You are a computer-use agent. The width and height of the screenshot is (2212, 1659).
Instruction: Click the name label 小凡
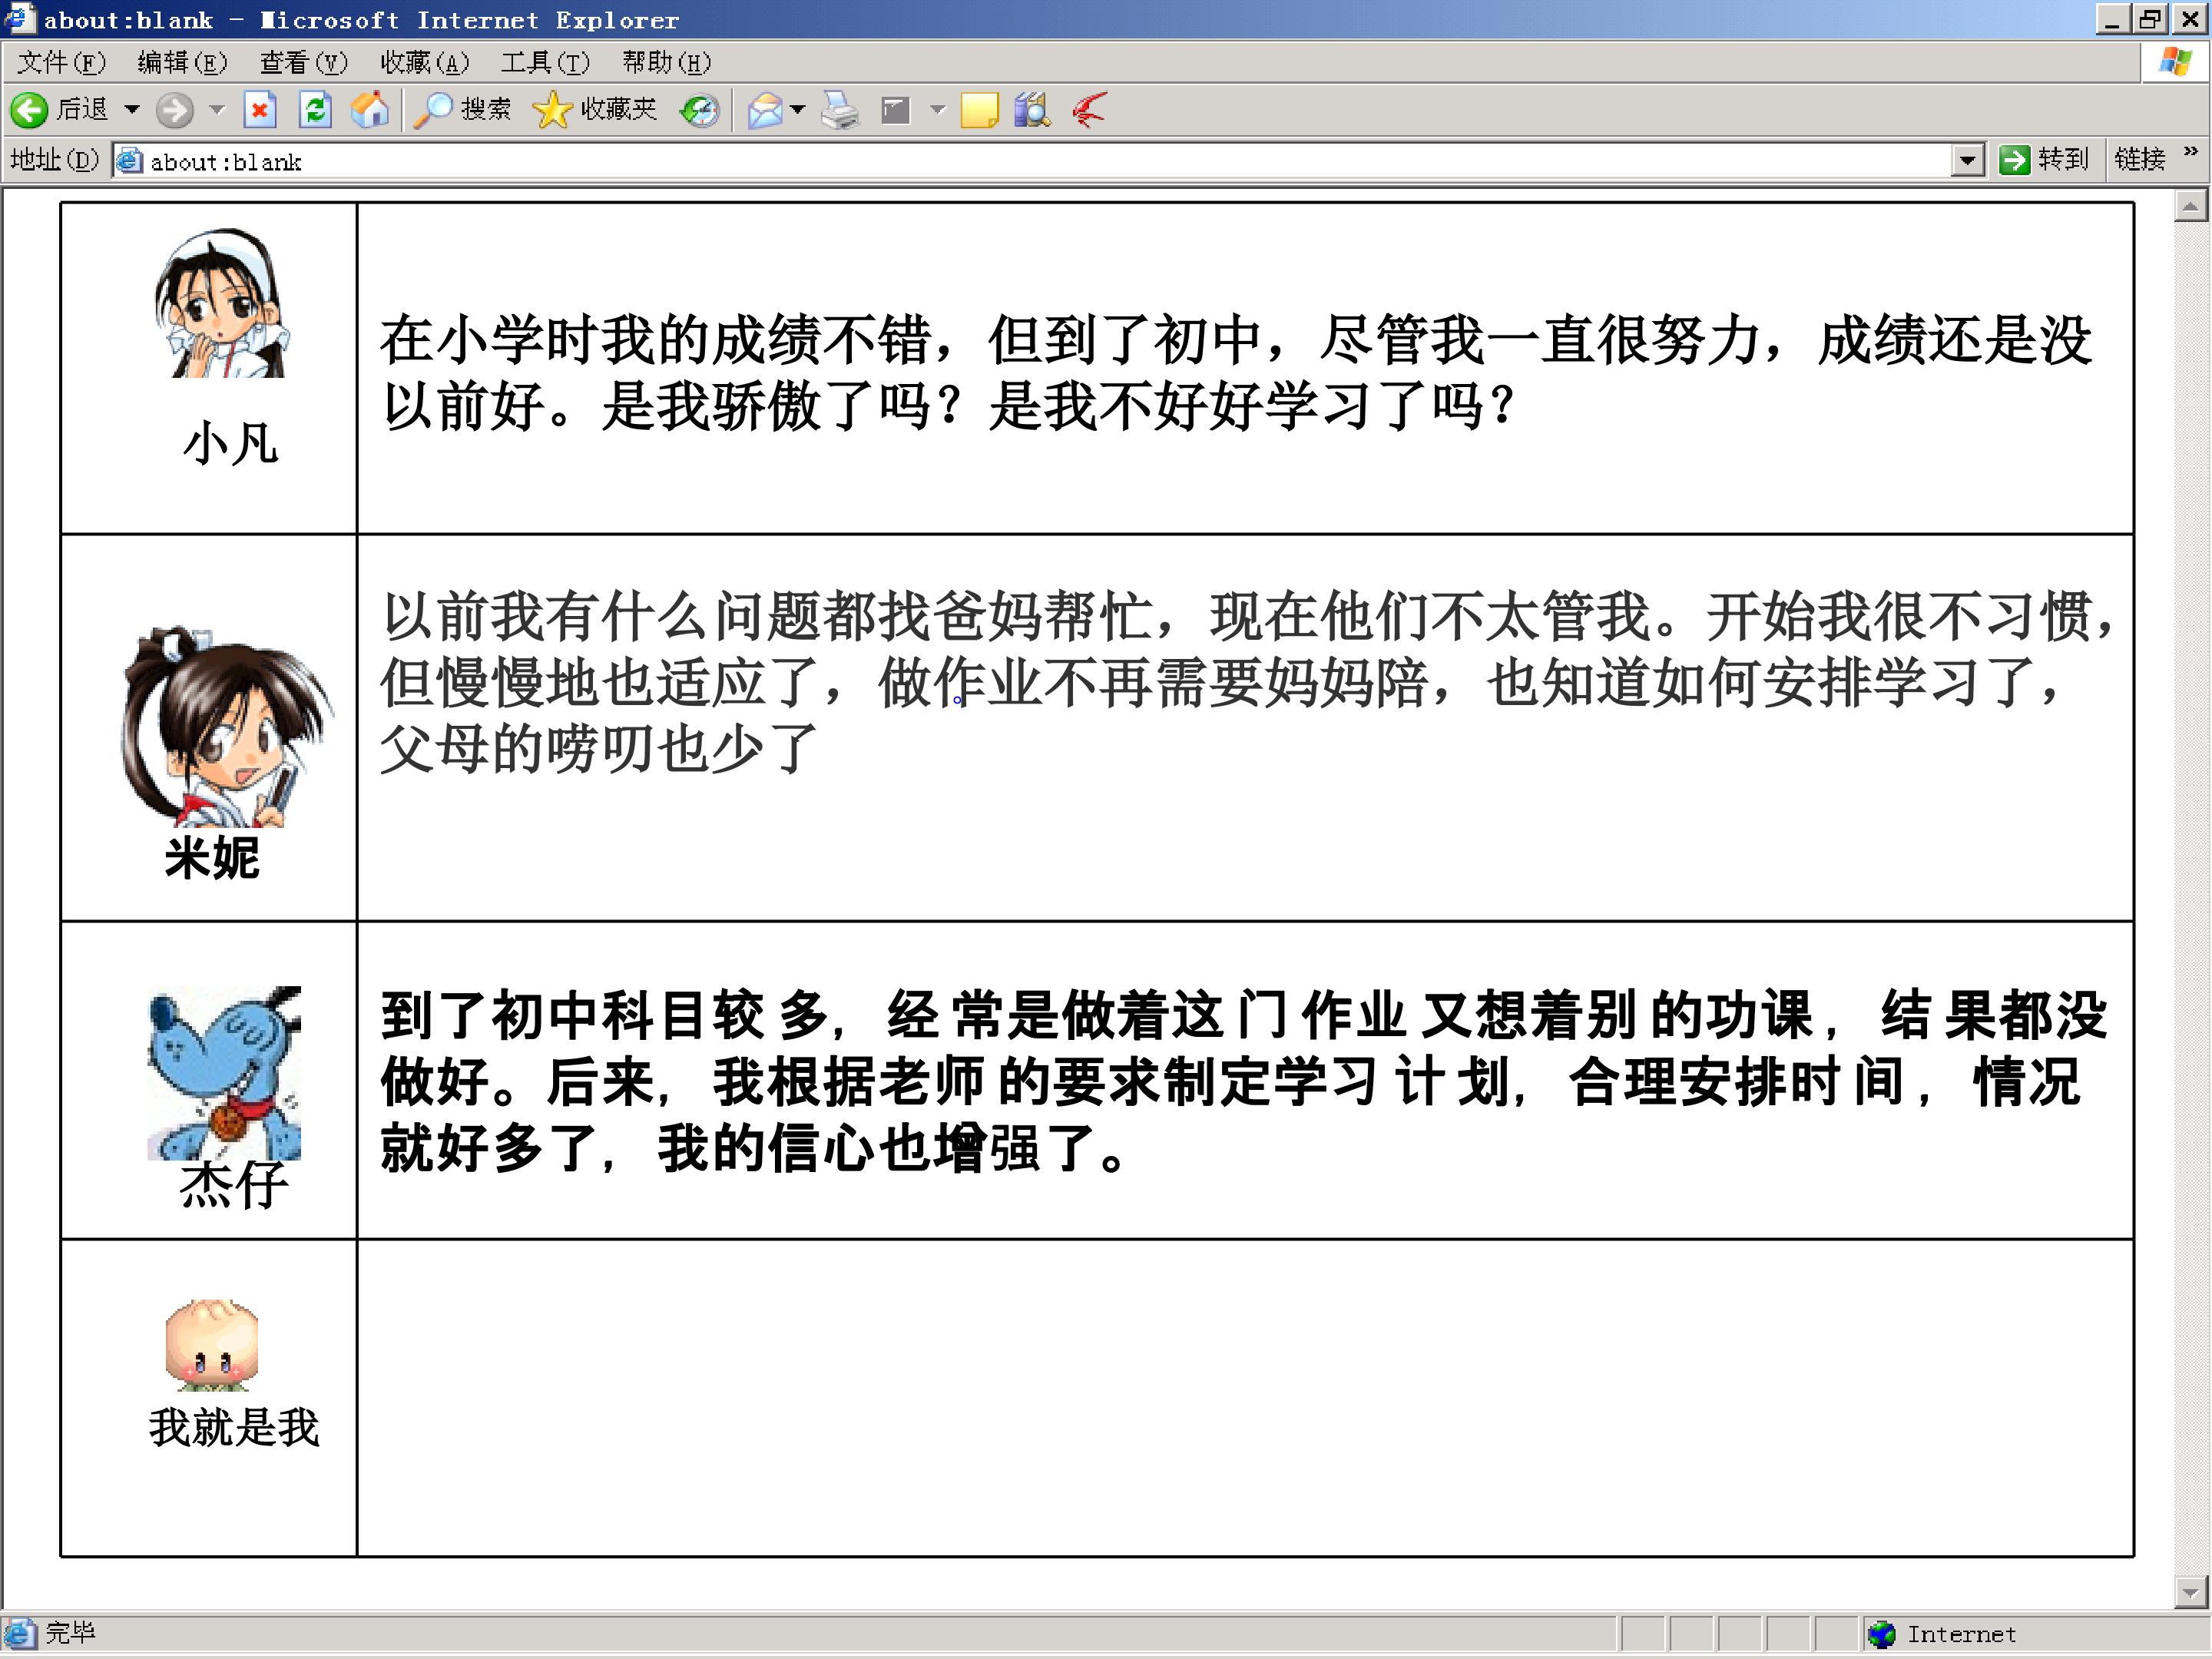click(x=232, y=443)
